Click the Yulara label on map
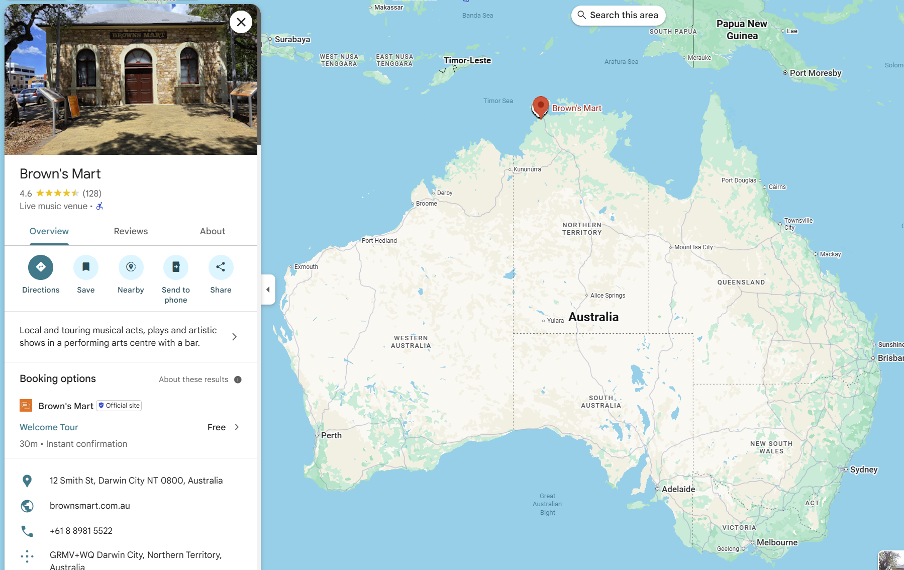The image size is (904, 570). tap(555, 321)
